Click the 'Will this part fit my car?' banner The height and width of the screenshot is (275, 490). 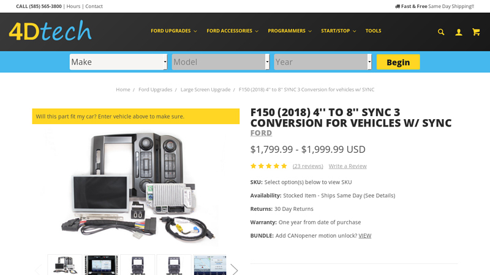pos(136,116)
